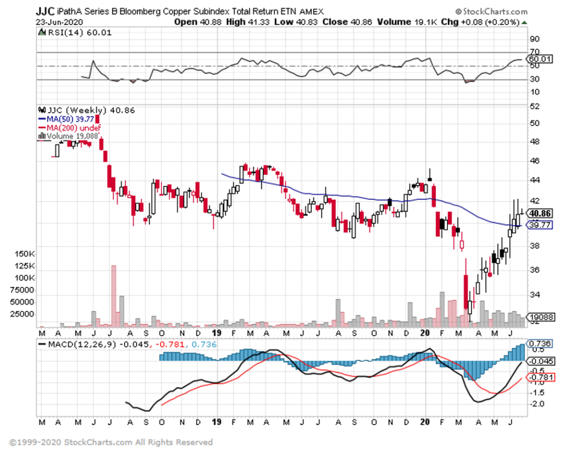Click the 150K label on the volume axis
The height and width of the screenshot is (449, 572).
[x=25, y=254]
